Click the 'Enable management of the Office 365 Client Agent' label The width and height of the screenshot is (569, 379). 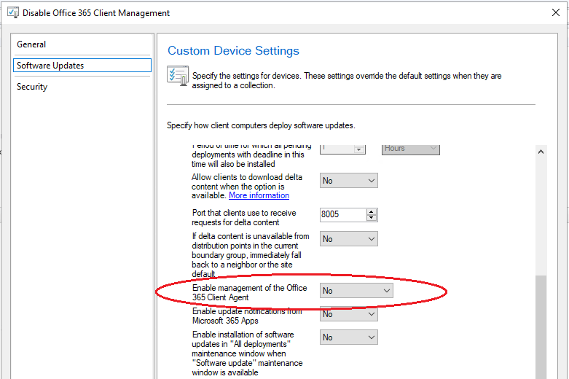click(x=249, y=292)
